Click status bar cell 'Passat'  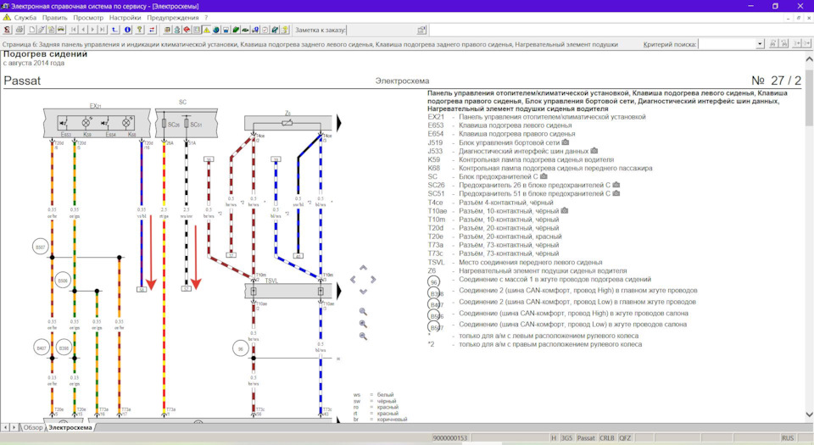pos(586,437)
